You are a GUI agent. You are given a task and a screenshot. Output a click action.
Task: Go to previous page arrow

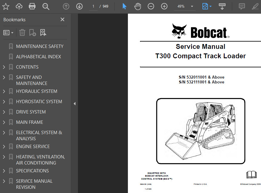66,6
